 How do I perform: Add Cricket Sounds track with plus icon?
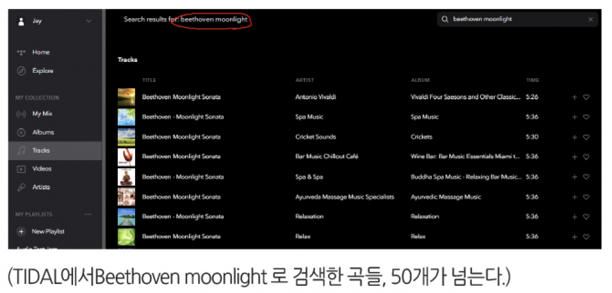[574, 137]
